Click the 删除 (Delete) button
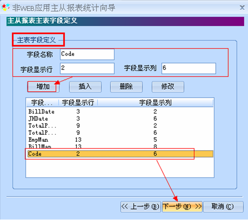This screenshot has height=220, width=248. click(126, 87)
